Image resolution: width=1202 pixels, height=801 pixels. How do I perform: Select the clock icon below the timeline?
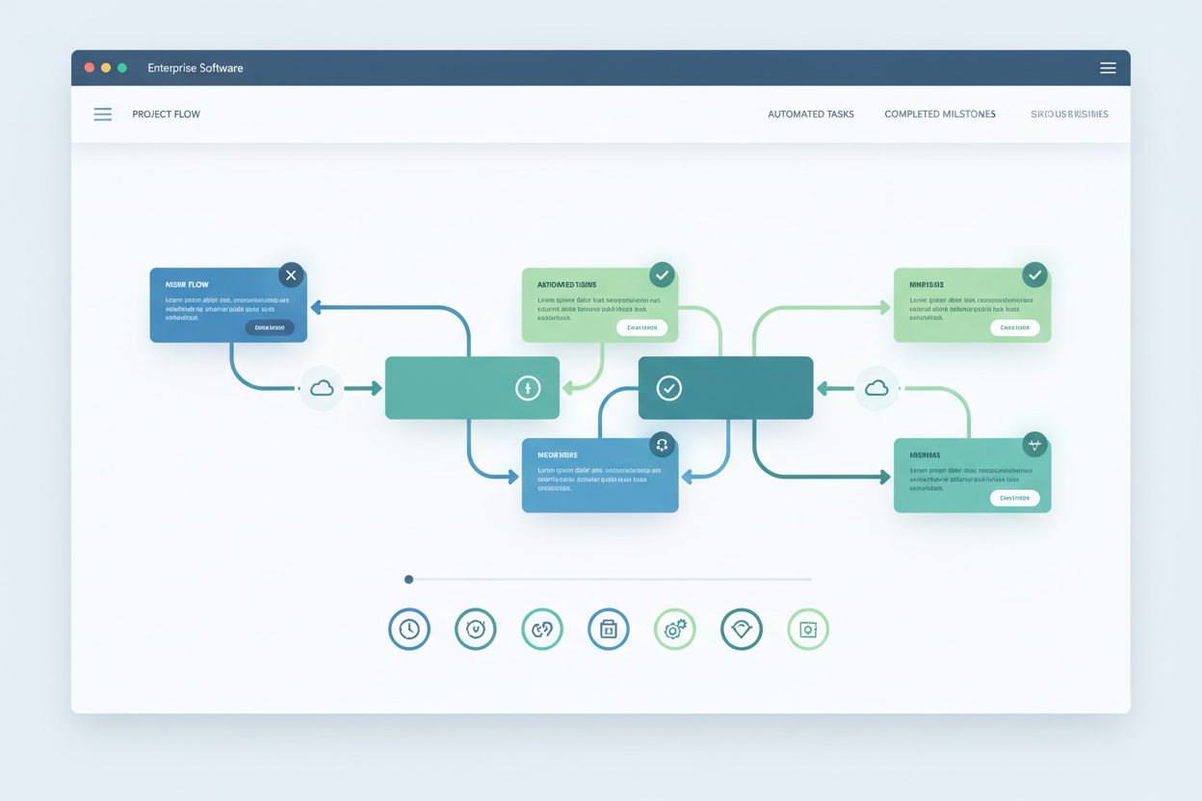pos(409,629)
